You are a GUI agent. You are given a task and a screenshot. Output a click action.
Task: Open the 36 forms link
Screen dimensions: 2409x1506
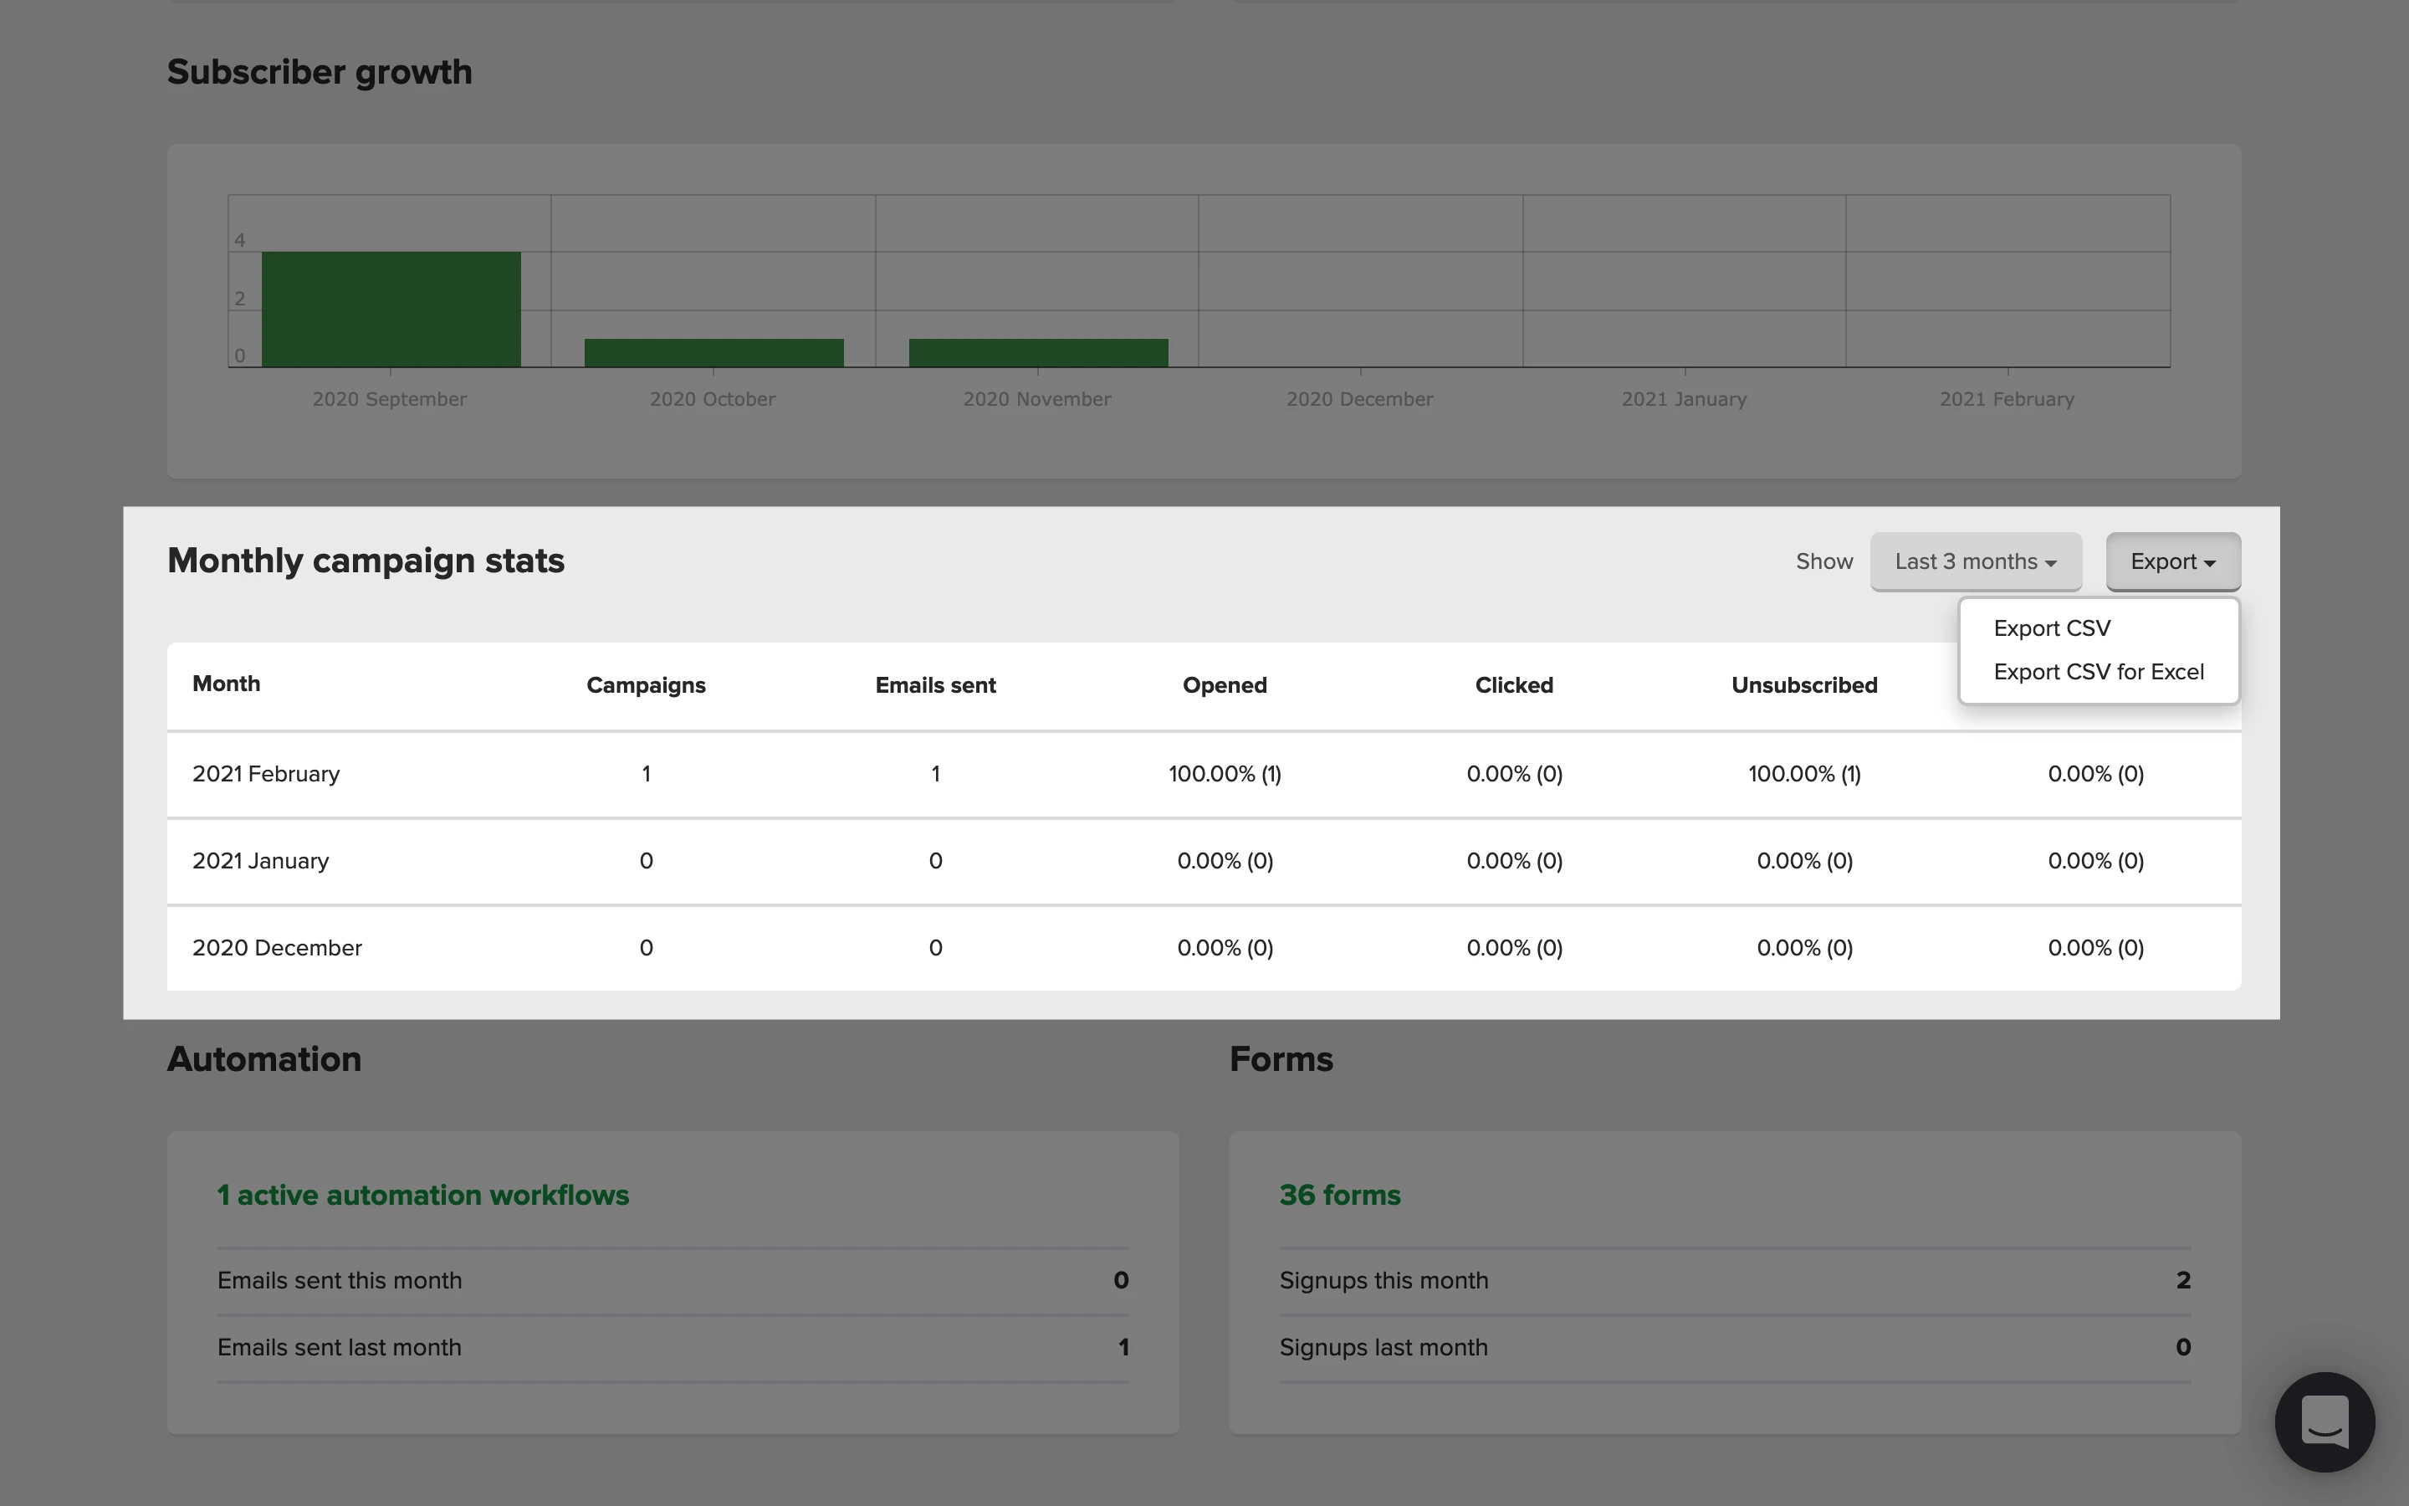coord(1339,1196)
